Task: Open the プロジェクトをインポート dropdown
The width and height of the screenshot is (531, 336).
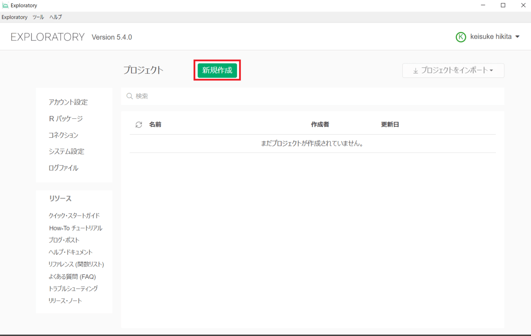Action: [453, 71]
